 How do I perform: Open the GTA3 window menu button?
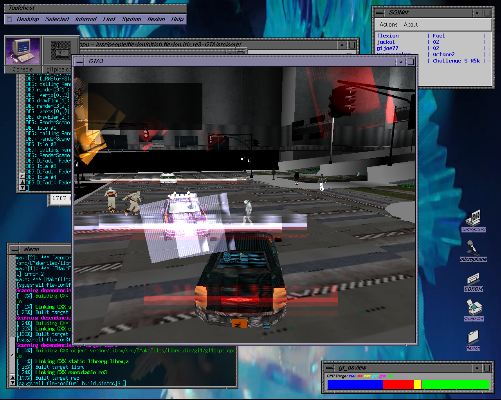coord(79,61)
